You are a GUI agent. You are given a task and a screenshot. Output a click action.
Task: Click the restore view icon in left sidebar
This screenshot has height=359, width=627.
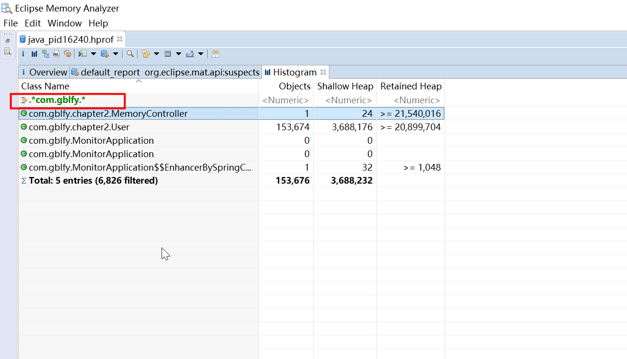point(8,41)
